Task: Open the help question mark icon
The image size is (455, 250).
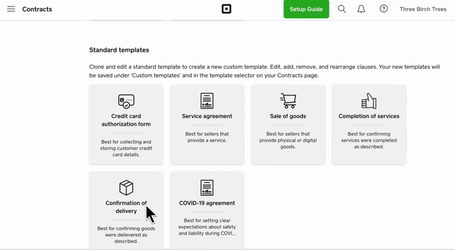Action: click(x=383, y=9)
